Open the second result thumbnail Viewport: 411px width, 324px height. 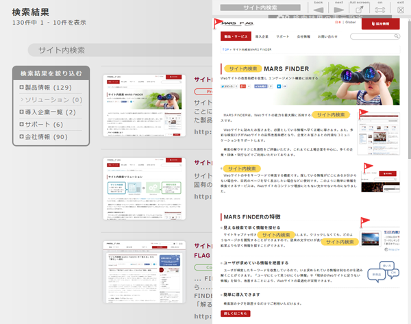[x=144, y=189]
